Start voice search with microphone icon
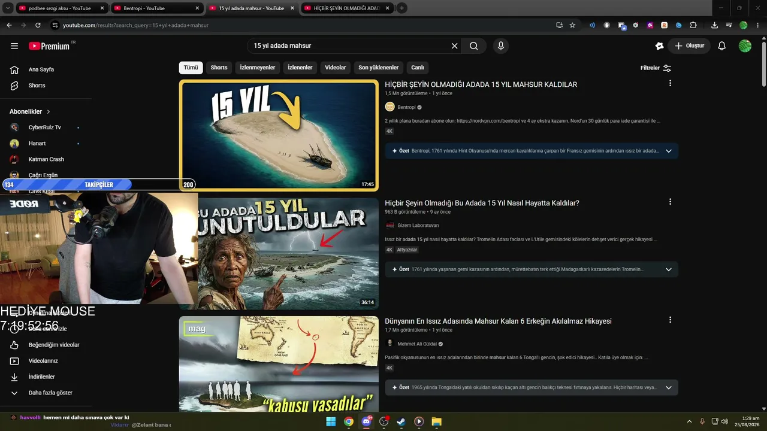Screen dimensions: 767x431 (501, 46)
